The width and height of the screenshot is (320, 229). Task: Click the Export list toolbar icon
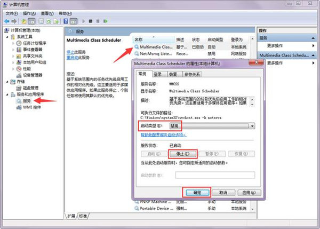click(56, 21)
